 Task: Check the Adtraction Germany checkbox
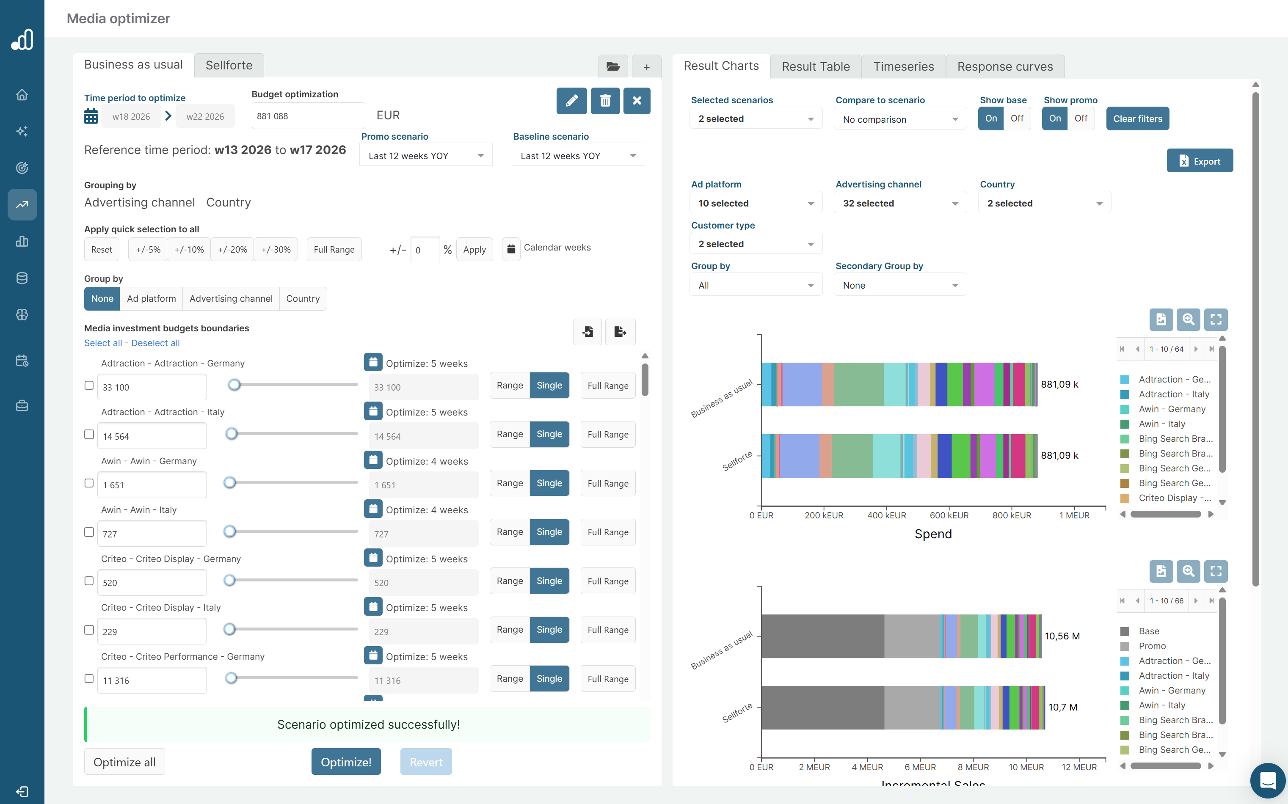coord(89,385)
